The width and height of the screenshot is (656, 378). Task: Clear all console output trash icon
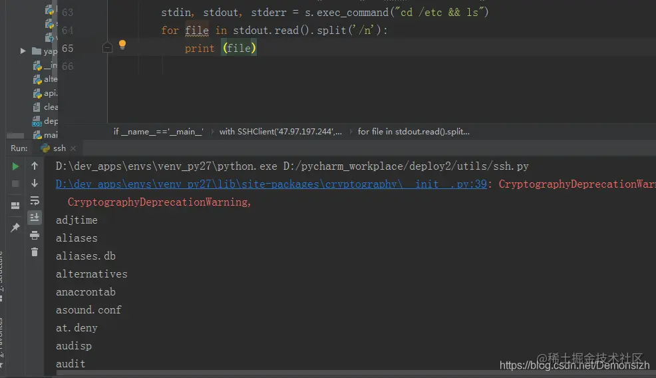click(35, 252)
